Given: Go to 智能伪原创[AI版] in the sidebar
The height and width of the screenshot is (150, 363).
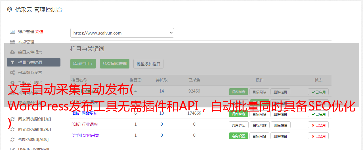Looking at the screenshot, I should pos(33,140).
